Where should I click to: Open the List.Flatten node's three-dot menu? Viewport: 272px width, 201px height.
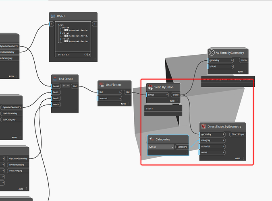(129, 104)
